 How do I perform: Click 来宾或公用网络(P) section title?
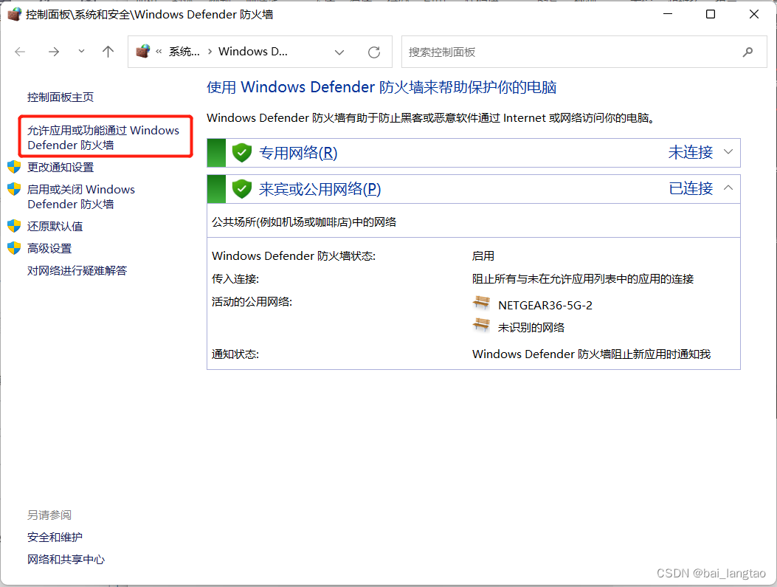(x=320, y=189)
